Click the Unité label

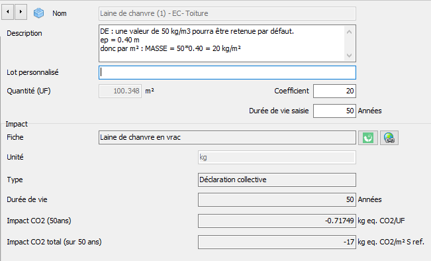pyautogui.click(x=15, y=157)
